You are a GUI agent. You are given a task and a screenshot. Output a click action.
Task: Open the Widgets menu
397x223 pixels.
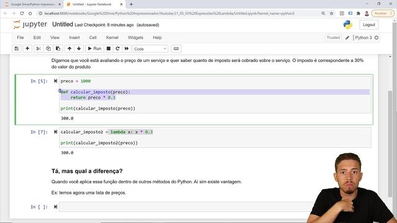135,37
